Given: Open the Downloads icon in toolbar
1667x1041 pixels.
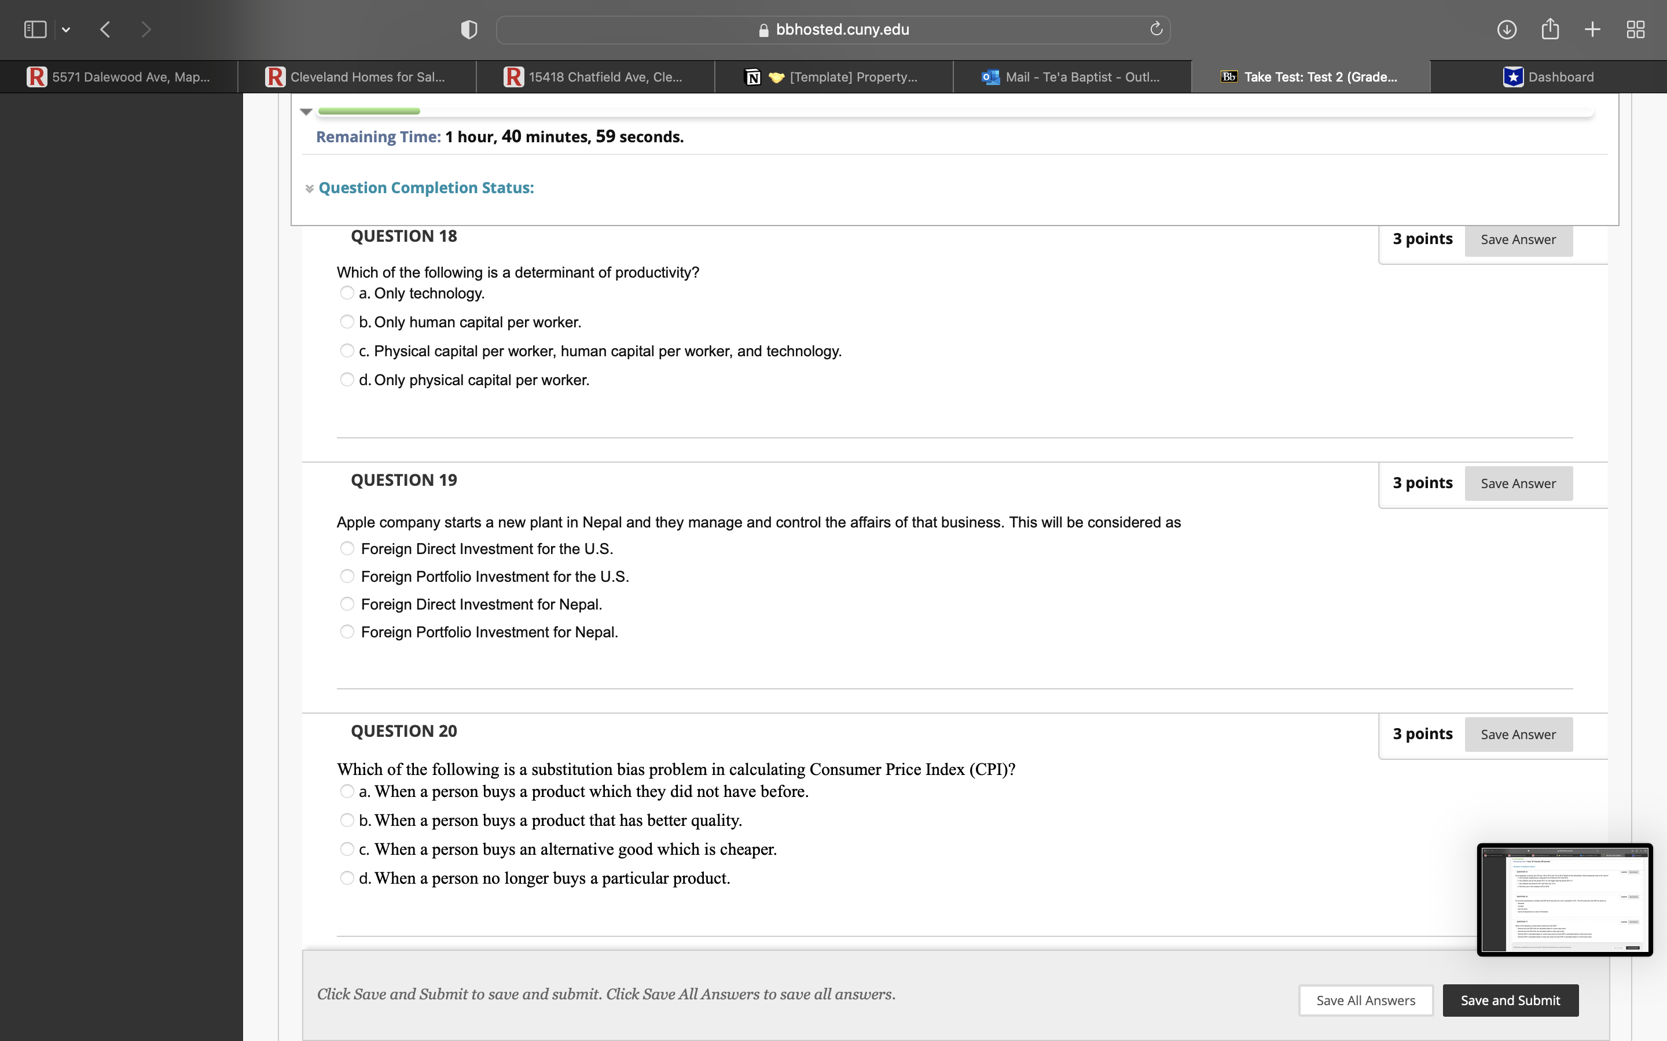Looking at the screenshot, I should point(1507,29).
